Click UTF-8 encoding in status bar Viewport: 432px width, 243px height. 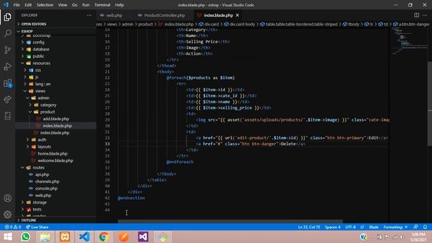(350, 227)
